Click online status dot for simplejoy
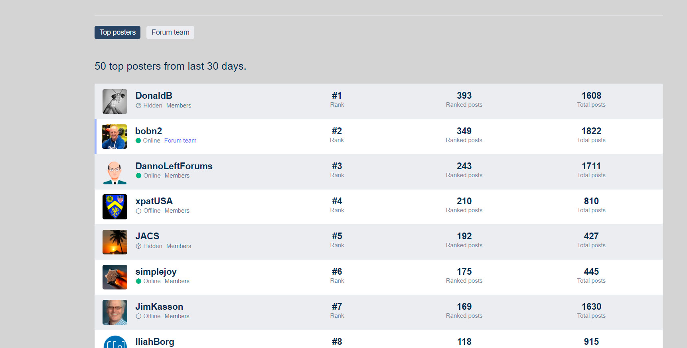Screen dimensions: 687x348 click(x=138, y=281)
